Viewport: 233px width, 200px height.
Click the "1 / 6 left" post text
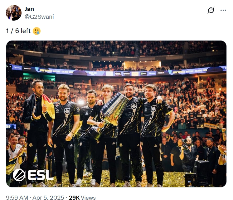click(x=18, y=31)
